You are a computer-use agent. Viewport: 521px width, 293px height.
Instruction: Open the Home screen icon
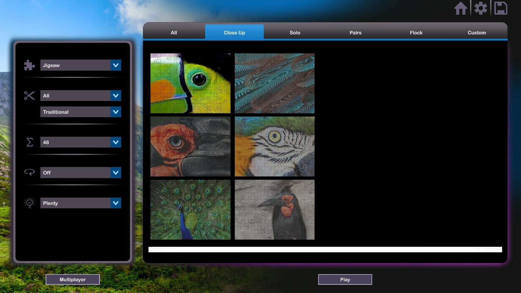point(461,9)
